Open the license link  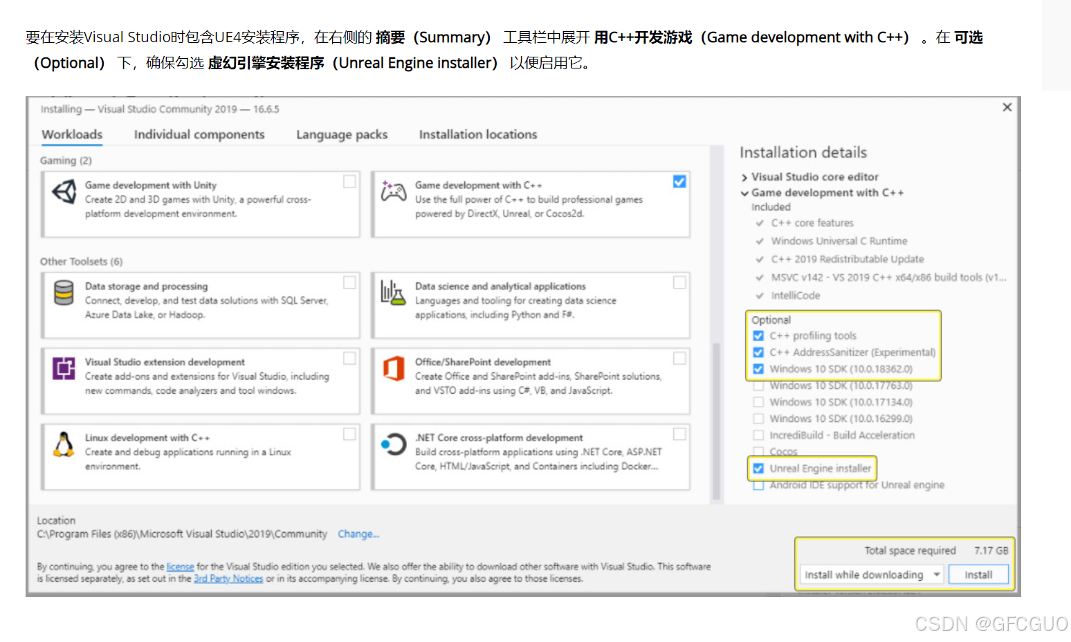180,567
